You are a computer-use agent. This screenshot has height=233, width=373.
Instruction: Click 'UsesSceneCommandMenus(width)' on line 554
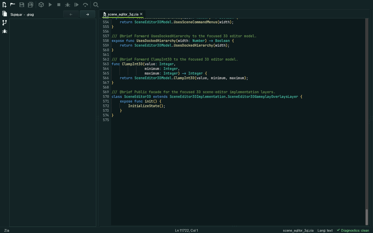(x=203, y=22)
